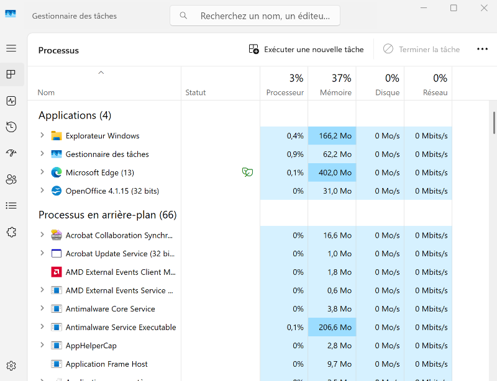Click the Edge efficiency mode leaf icon

[247, 173]
